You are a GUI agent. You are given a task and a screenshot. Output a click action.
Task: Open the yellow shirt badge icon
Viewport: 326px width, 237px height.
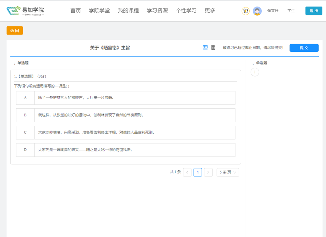point(245,11)
